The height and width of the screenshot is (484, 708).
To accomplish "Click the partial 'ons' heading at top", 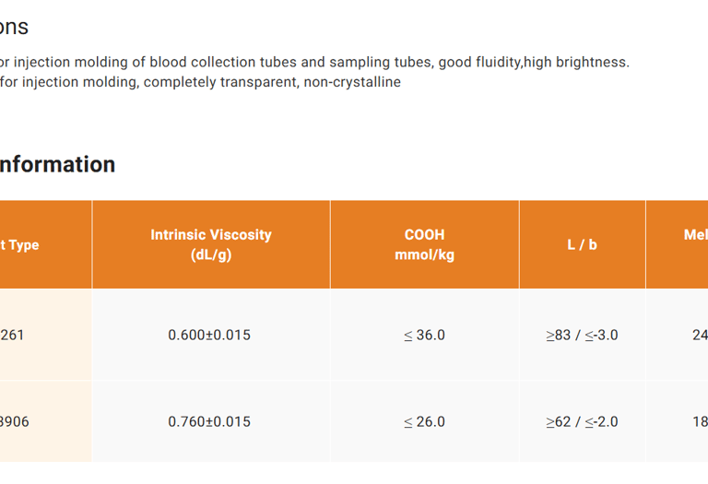I will coord(14,27).
